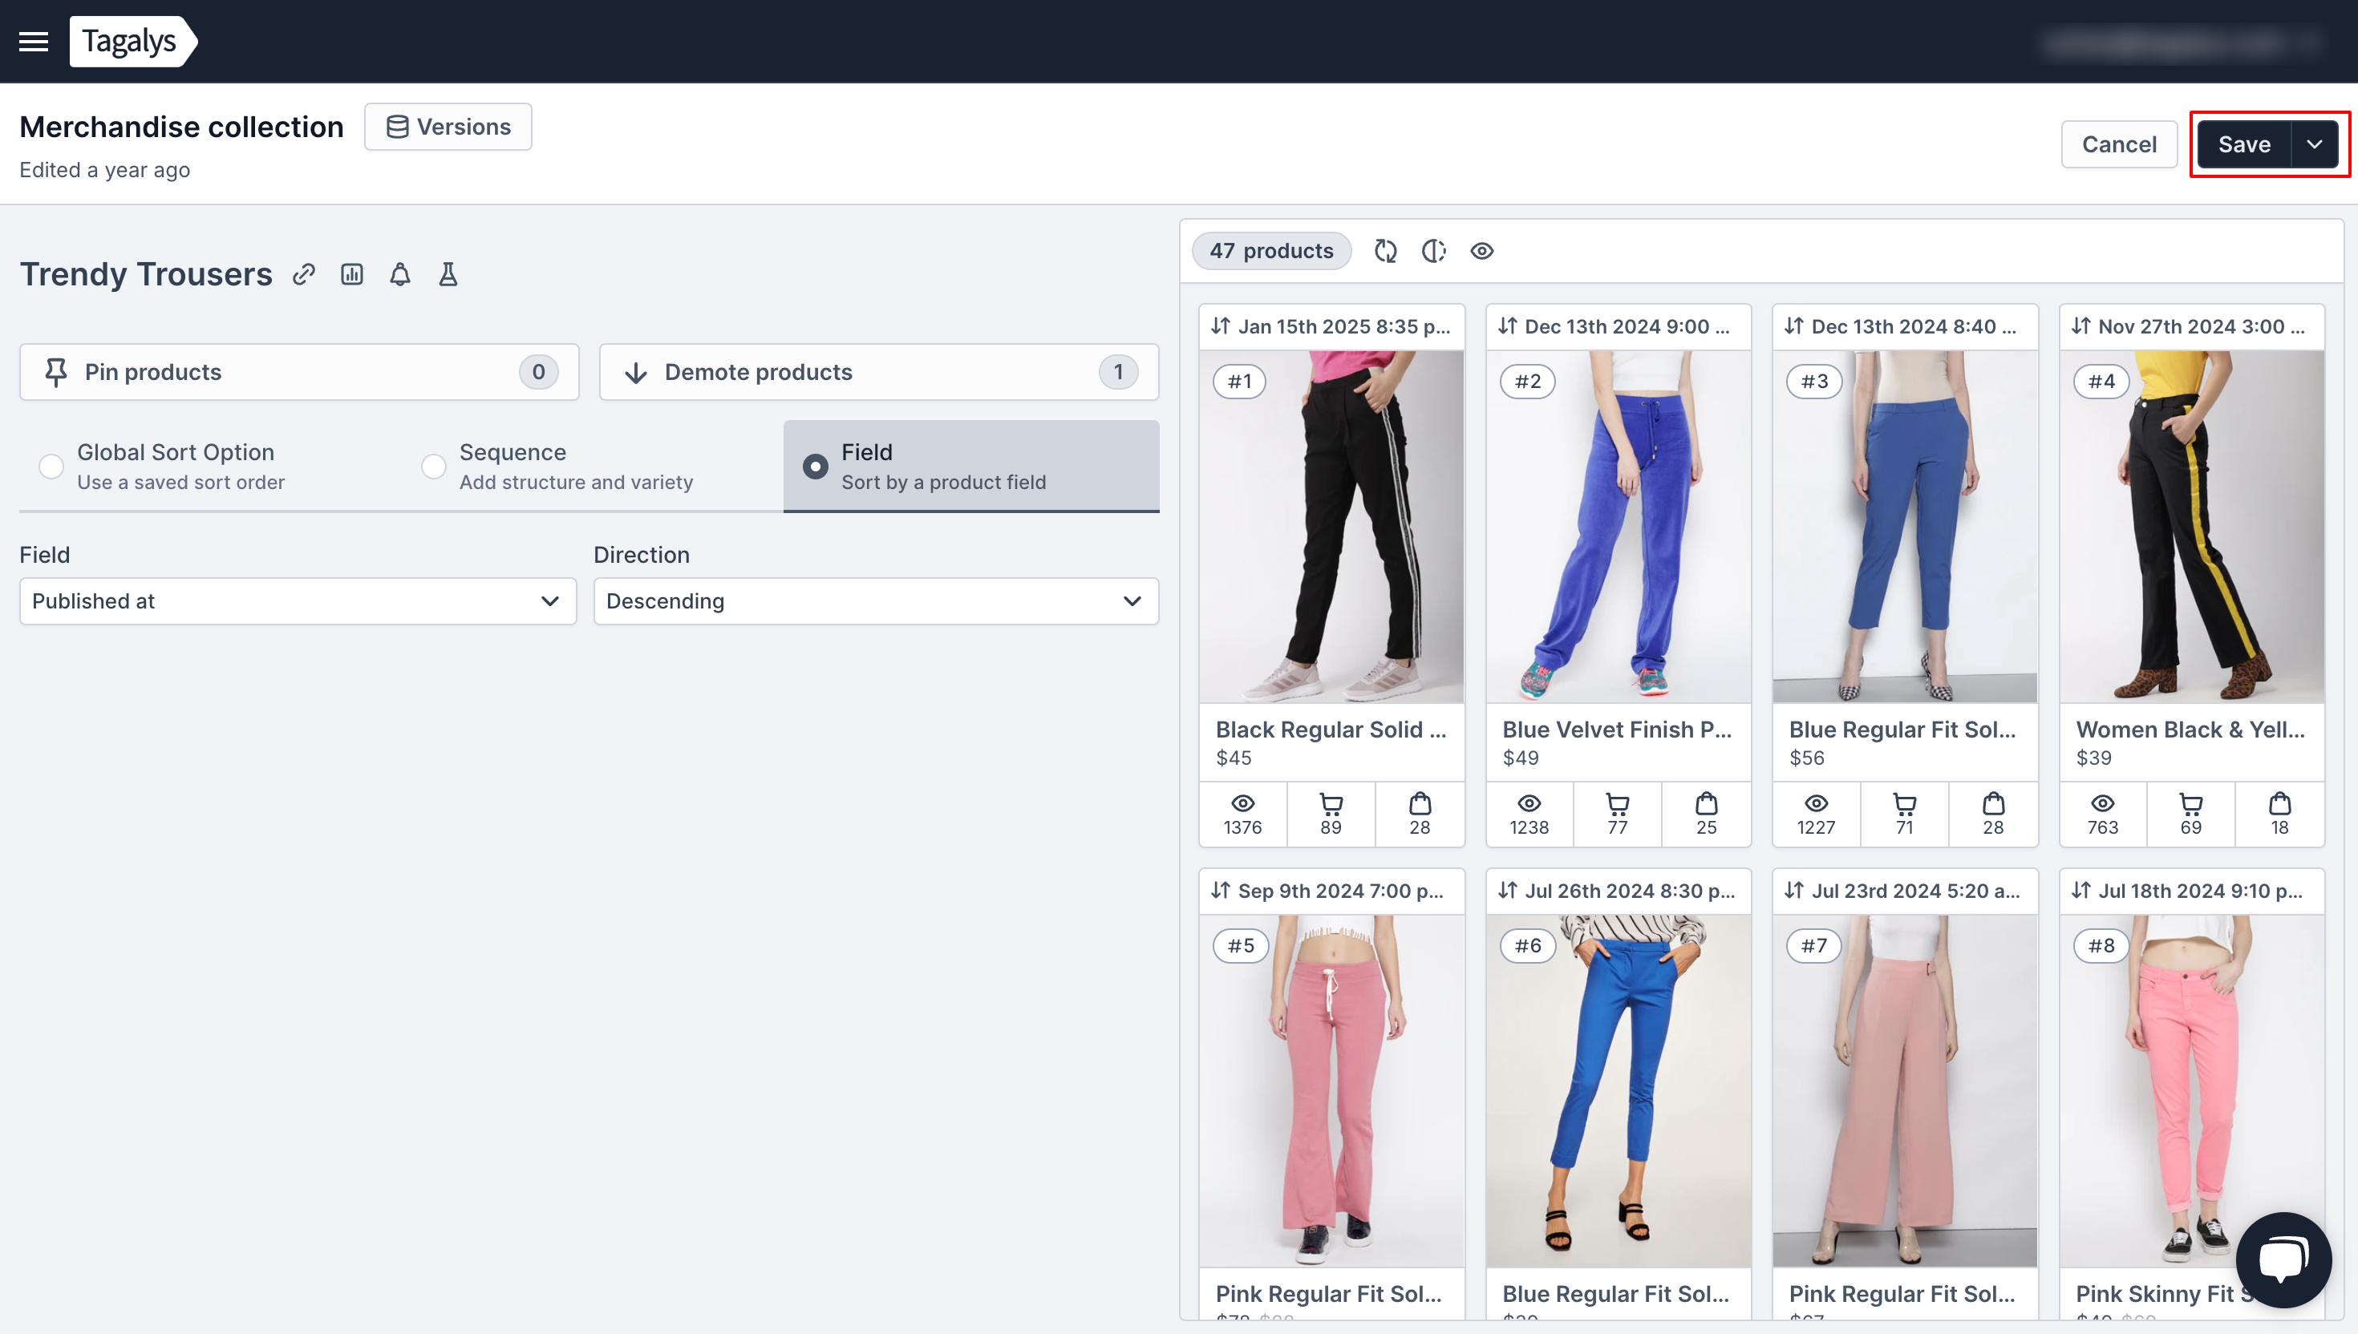Click the 47 products badge

click(1271, 251)
